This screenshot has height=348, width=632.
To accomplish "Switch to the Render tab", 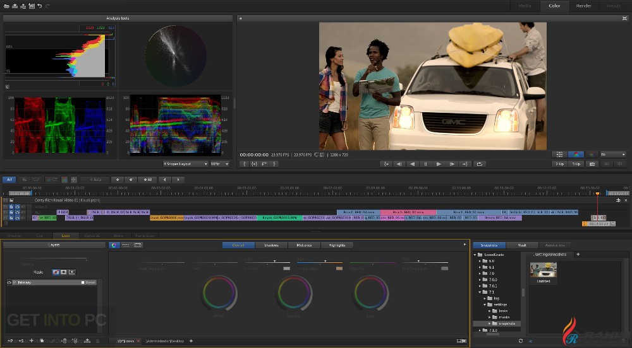I will 583,6.
